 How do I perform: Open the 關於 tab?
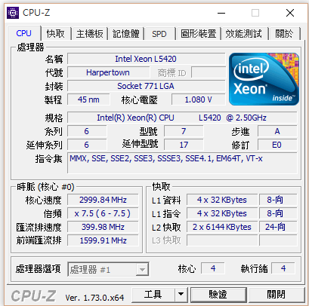click(284, 34)
